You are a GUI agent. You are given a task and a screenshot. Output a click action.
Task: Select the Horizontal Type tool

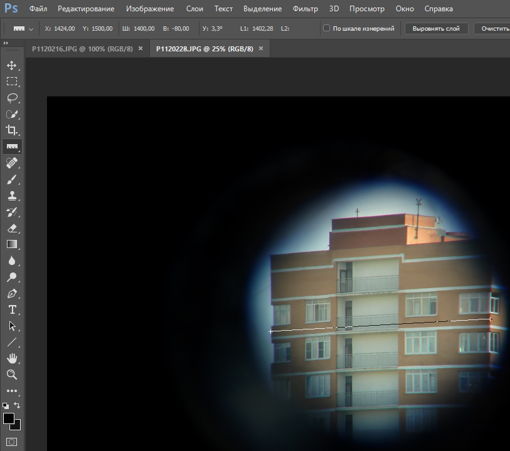12,309
